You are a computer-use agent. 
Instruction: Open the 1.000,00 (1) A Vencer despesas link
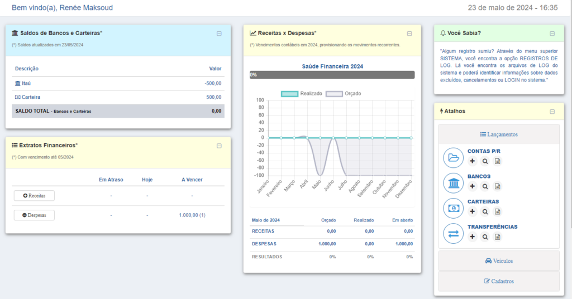(192, 215)
